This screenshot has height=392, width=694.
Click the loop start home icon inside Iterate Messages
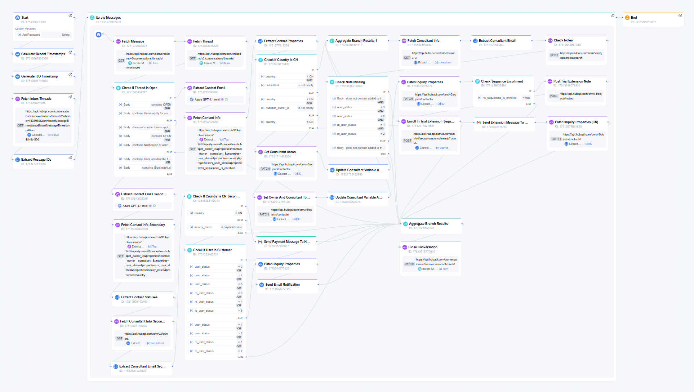pos(99,35)
